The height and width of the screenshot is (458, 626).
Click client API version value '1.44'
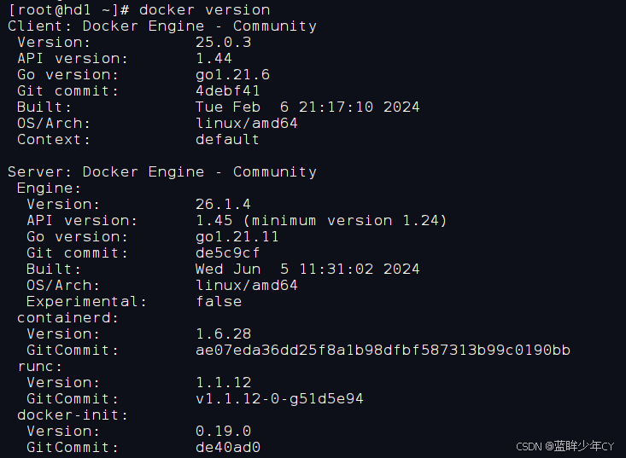pos(214,59)
